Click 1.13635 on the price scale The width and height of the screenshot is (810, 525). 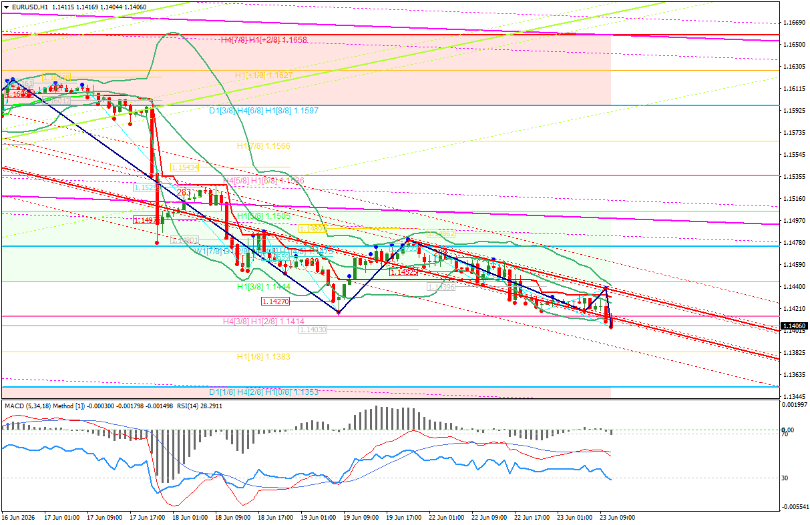[793, 375]
